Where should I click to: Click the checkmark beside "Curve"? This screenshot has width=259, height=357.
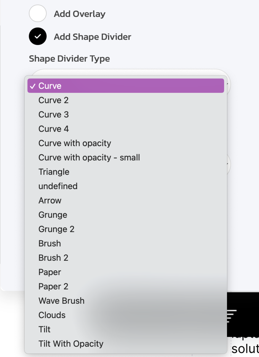tap(33, 85)
